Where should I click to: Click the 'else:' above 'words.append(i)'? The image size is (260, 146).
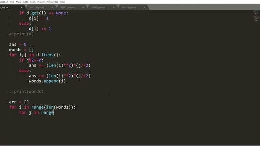pyautogui.click(x=25, y=71)
